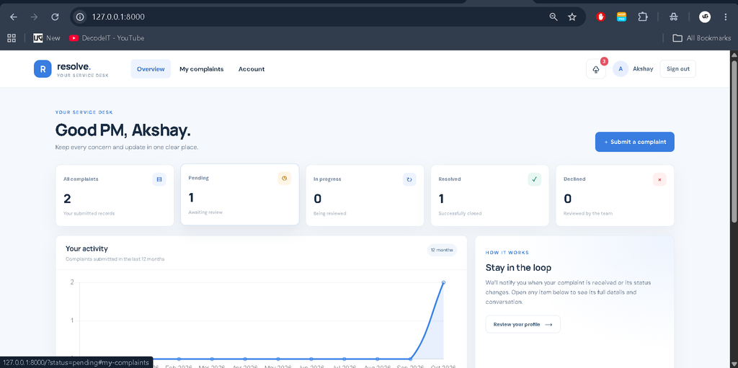Open the orange PRO extension icon
This screenshot has width=738, height=368.
point(621,17)
